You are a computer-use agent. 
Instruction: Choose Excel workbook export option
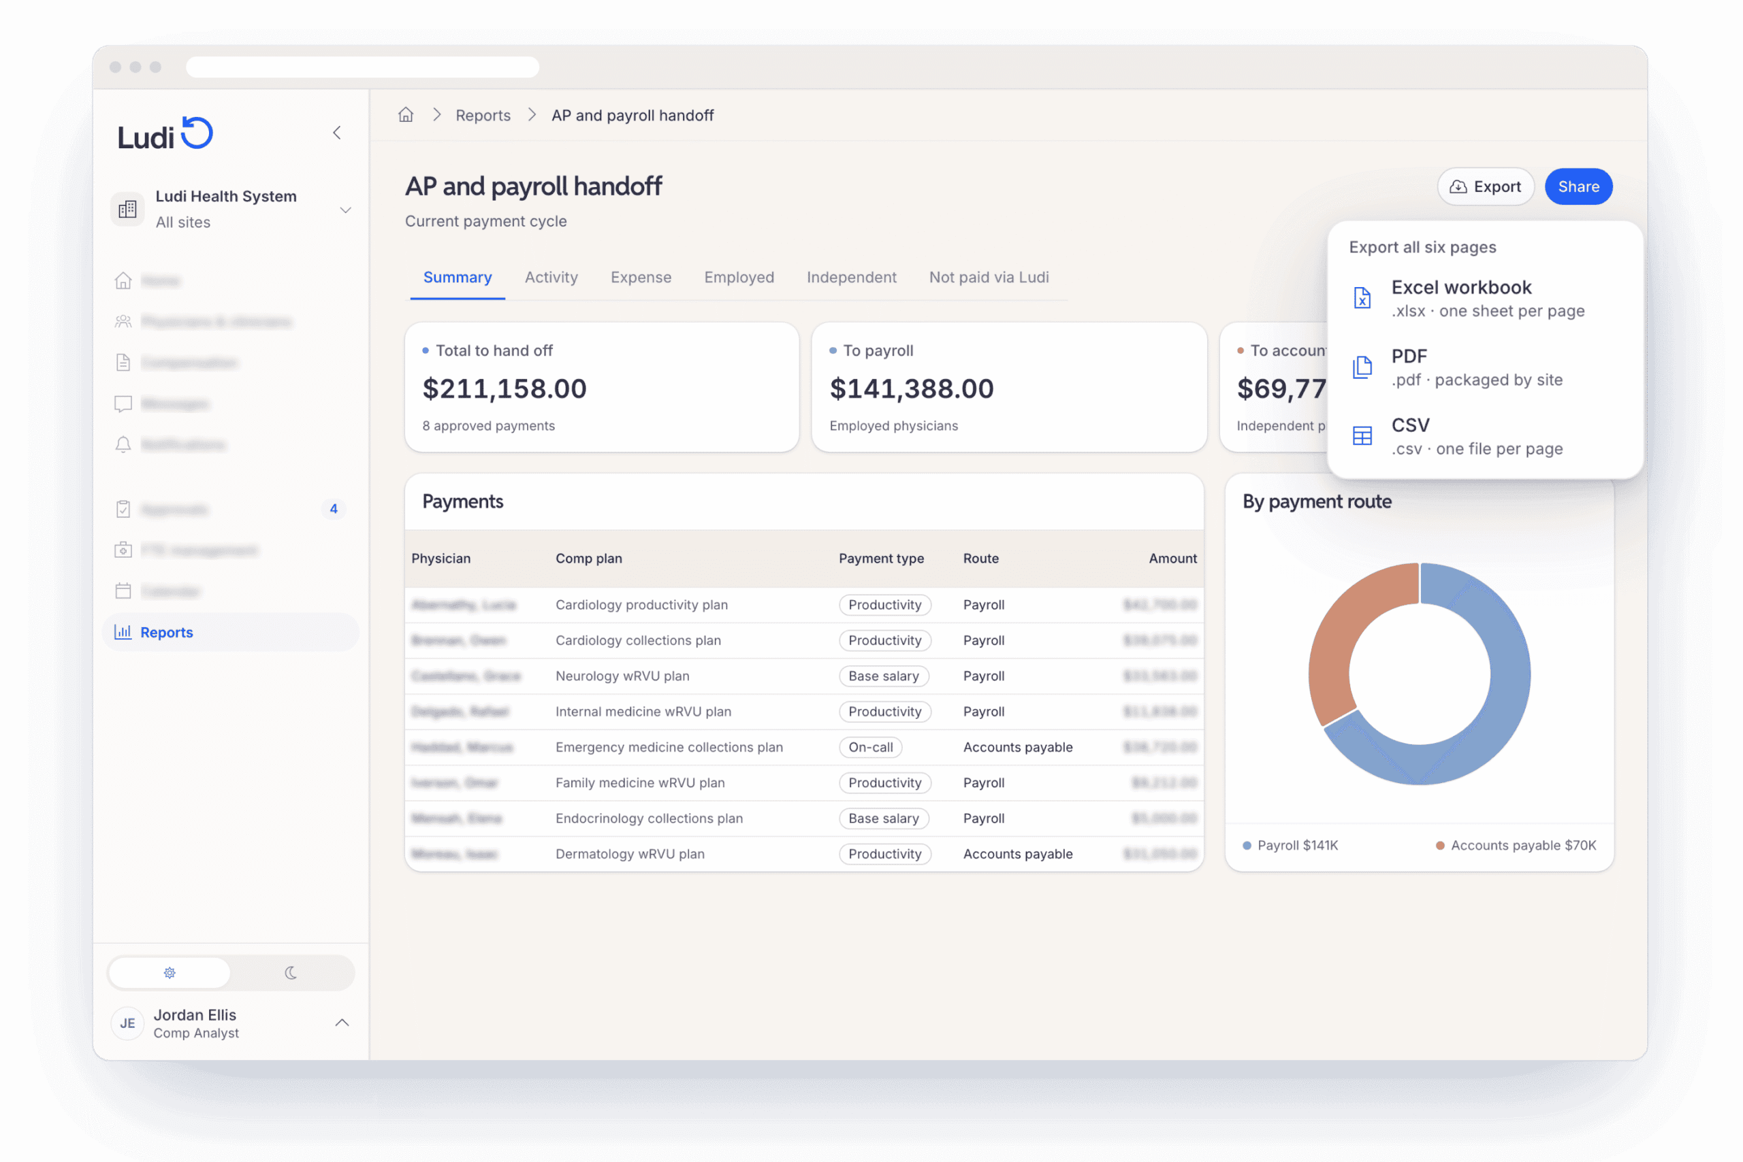pos(1486,298)
